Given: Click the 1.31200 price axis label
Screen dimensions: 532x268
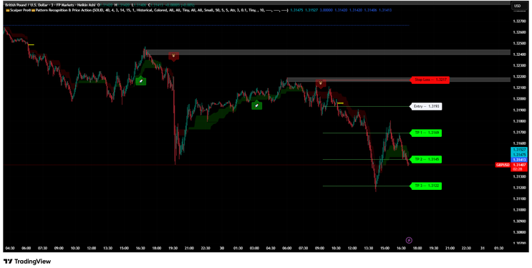Looking at the screenshot, I should pyautogui.click(x=519, y=188).
